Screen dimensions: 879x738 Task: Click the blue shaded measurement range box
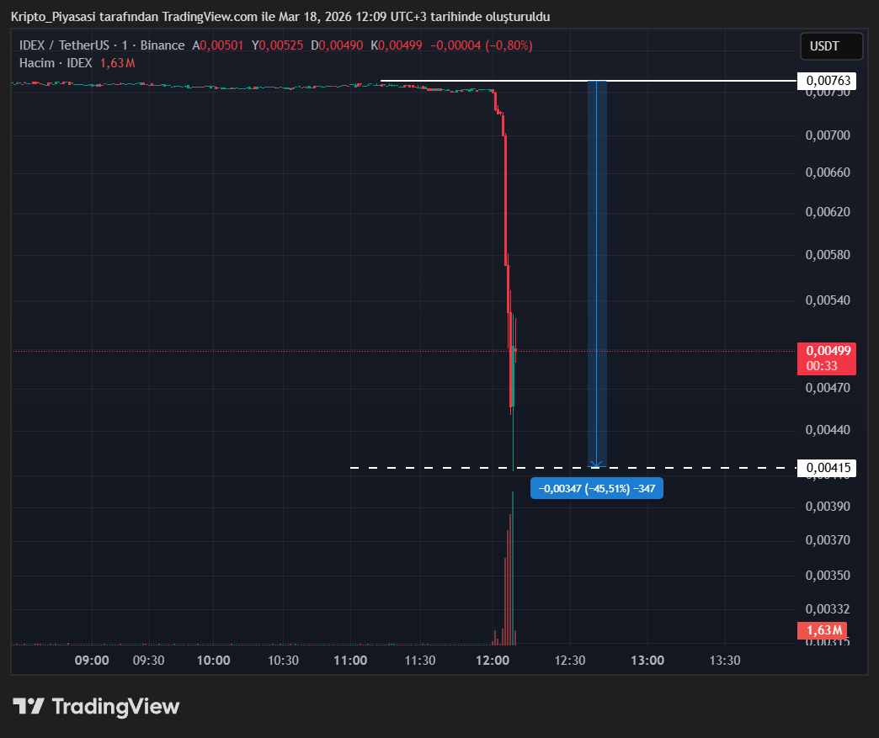pos(597,269)
